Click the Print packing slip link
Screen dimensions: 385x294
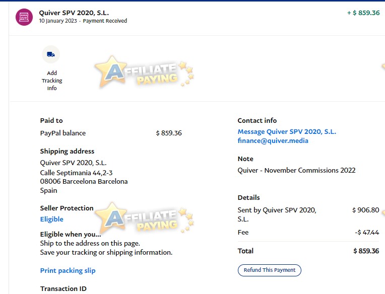(68, 270)
